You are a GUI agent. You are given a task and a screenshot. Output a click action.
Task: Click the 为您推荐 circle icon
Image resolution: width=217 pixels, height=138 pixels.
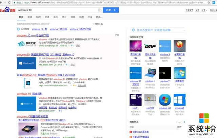pyautogui.click(x=18, y=29)
